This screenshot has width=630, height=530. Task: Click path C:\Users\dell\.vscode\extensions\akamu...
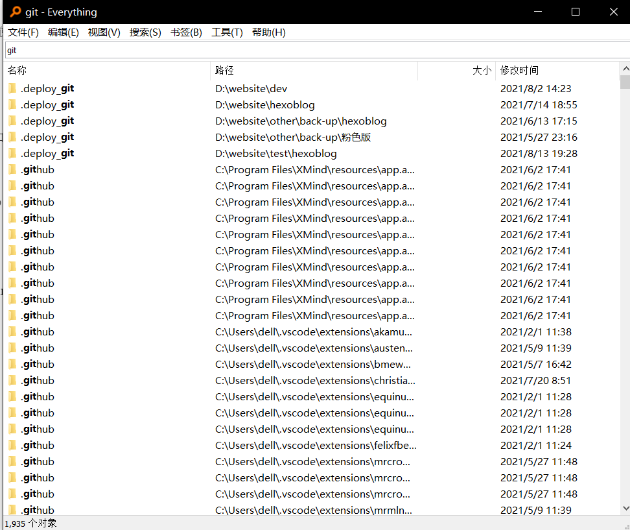coord(314,331)
